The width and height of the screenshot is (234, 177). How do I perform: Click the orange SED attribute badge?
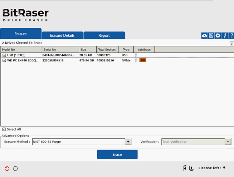point(143,60)
